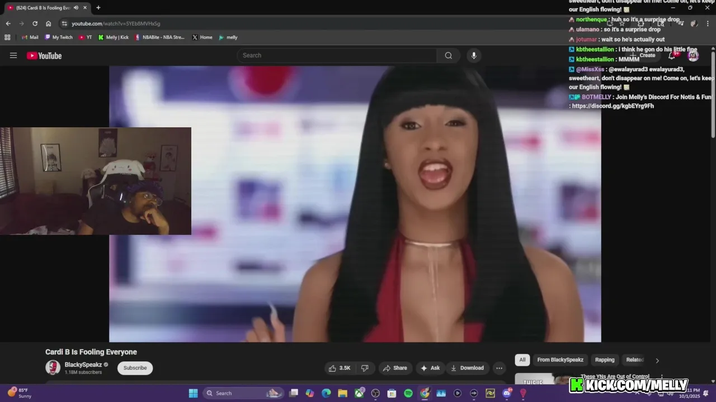The width and height of the screenshot is (716, 402).
Task: Download the video
Action: pyautogui.click(x=467, y=368)
